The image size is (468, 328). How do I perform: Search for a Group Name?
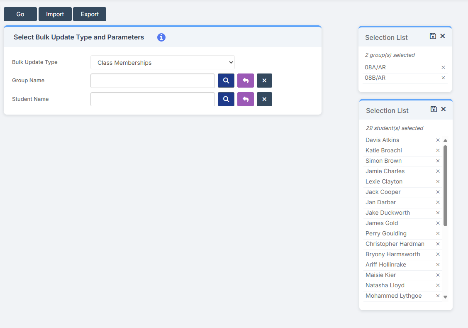[x=226, y=81]
